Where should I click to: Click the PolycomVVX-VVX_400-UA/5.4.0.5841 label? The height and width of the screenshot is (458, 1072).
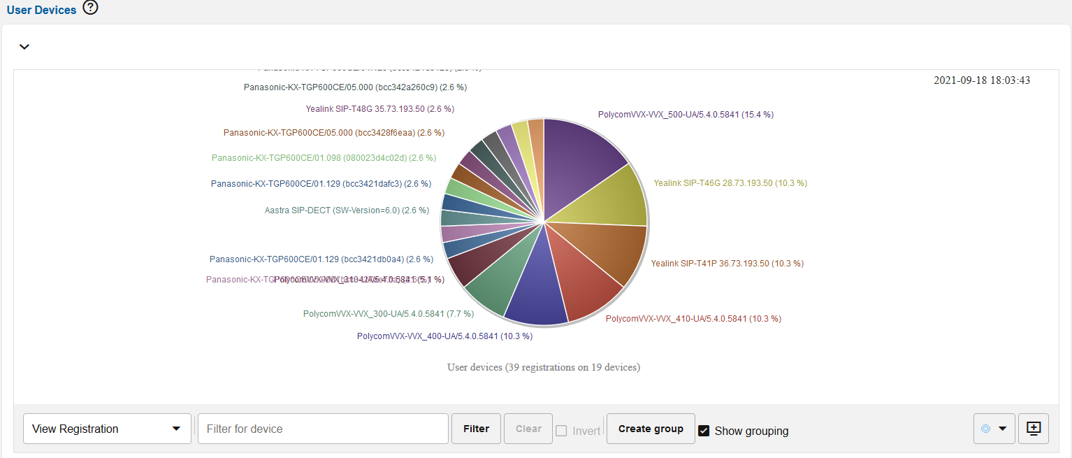pyautogui.click(x=444, y=336)
